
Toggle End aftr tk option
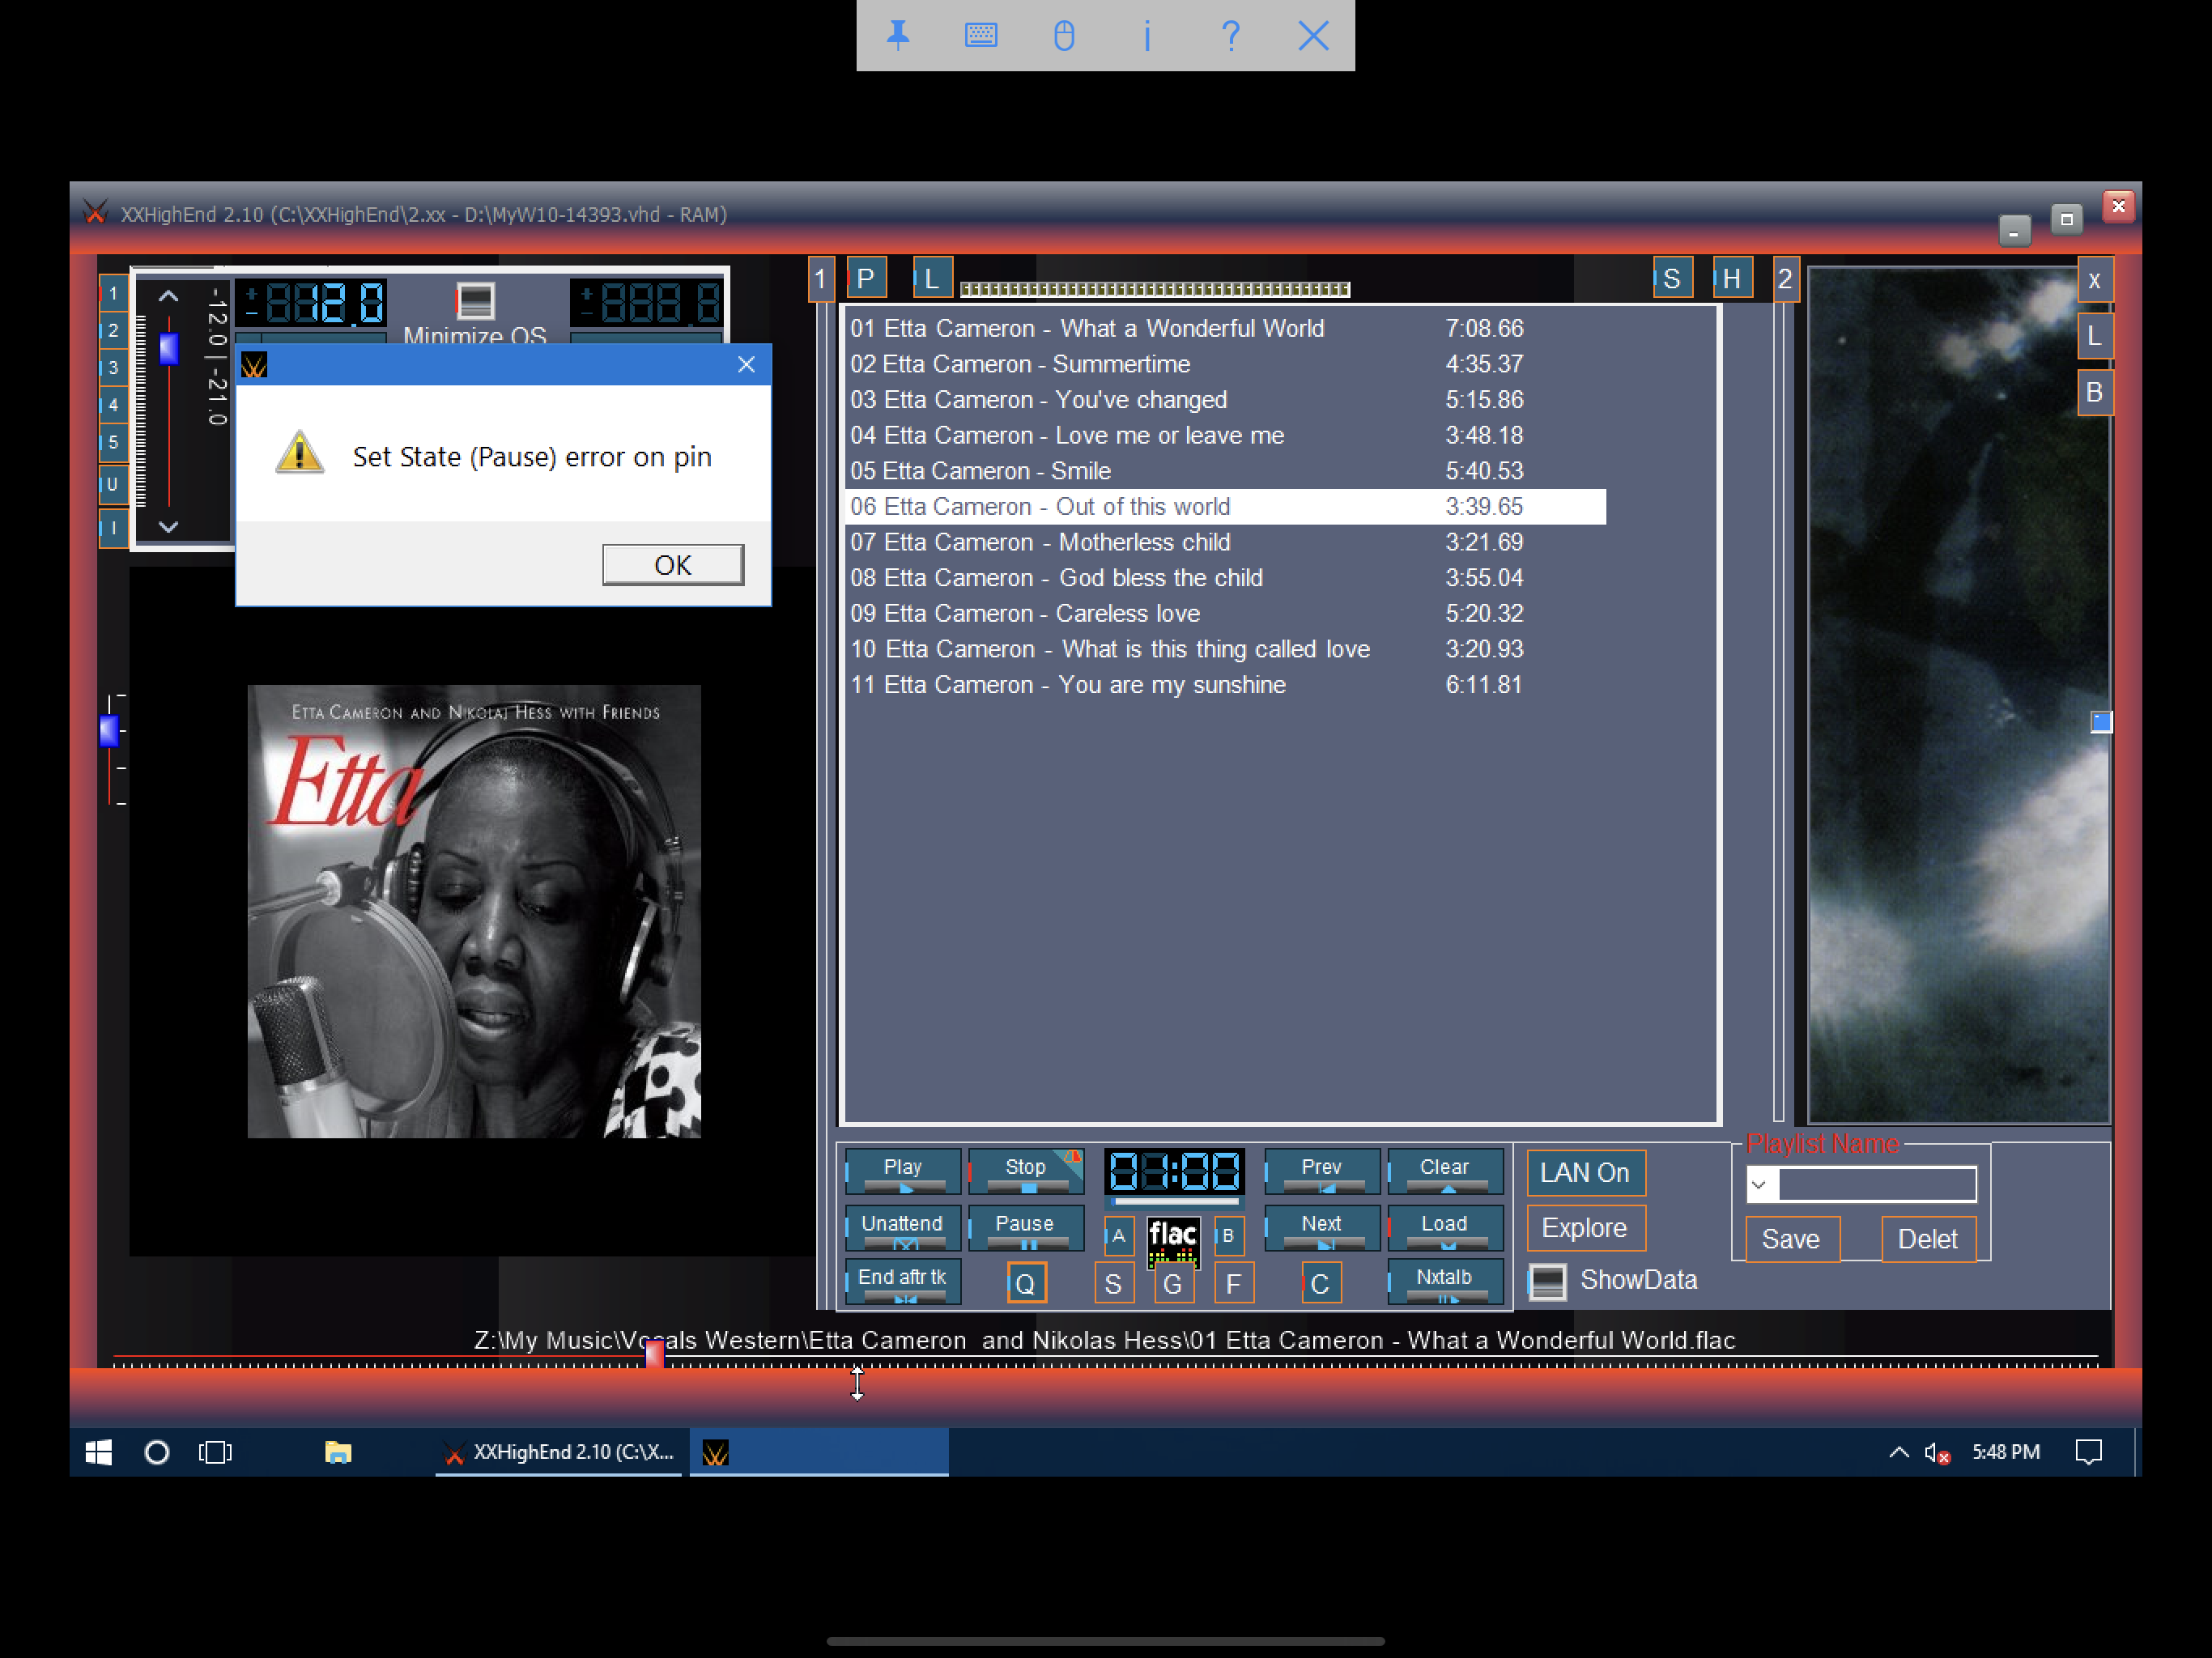tap(903, 1282)
